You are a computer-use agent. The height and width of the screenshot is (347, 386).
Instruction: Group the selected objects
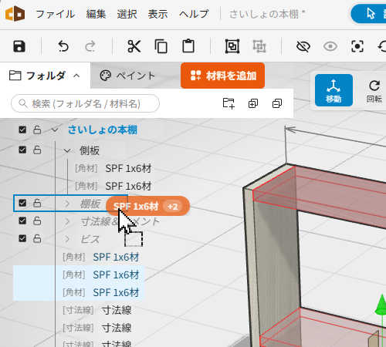232,46
